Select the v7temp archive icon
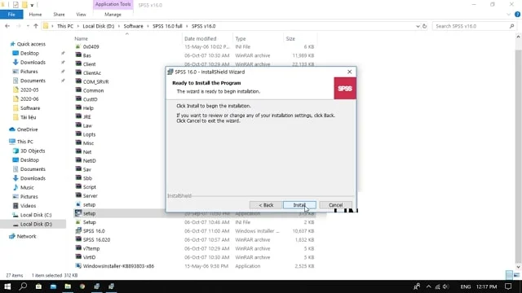The image size is (522, 293). point(78,248)
